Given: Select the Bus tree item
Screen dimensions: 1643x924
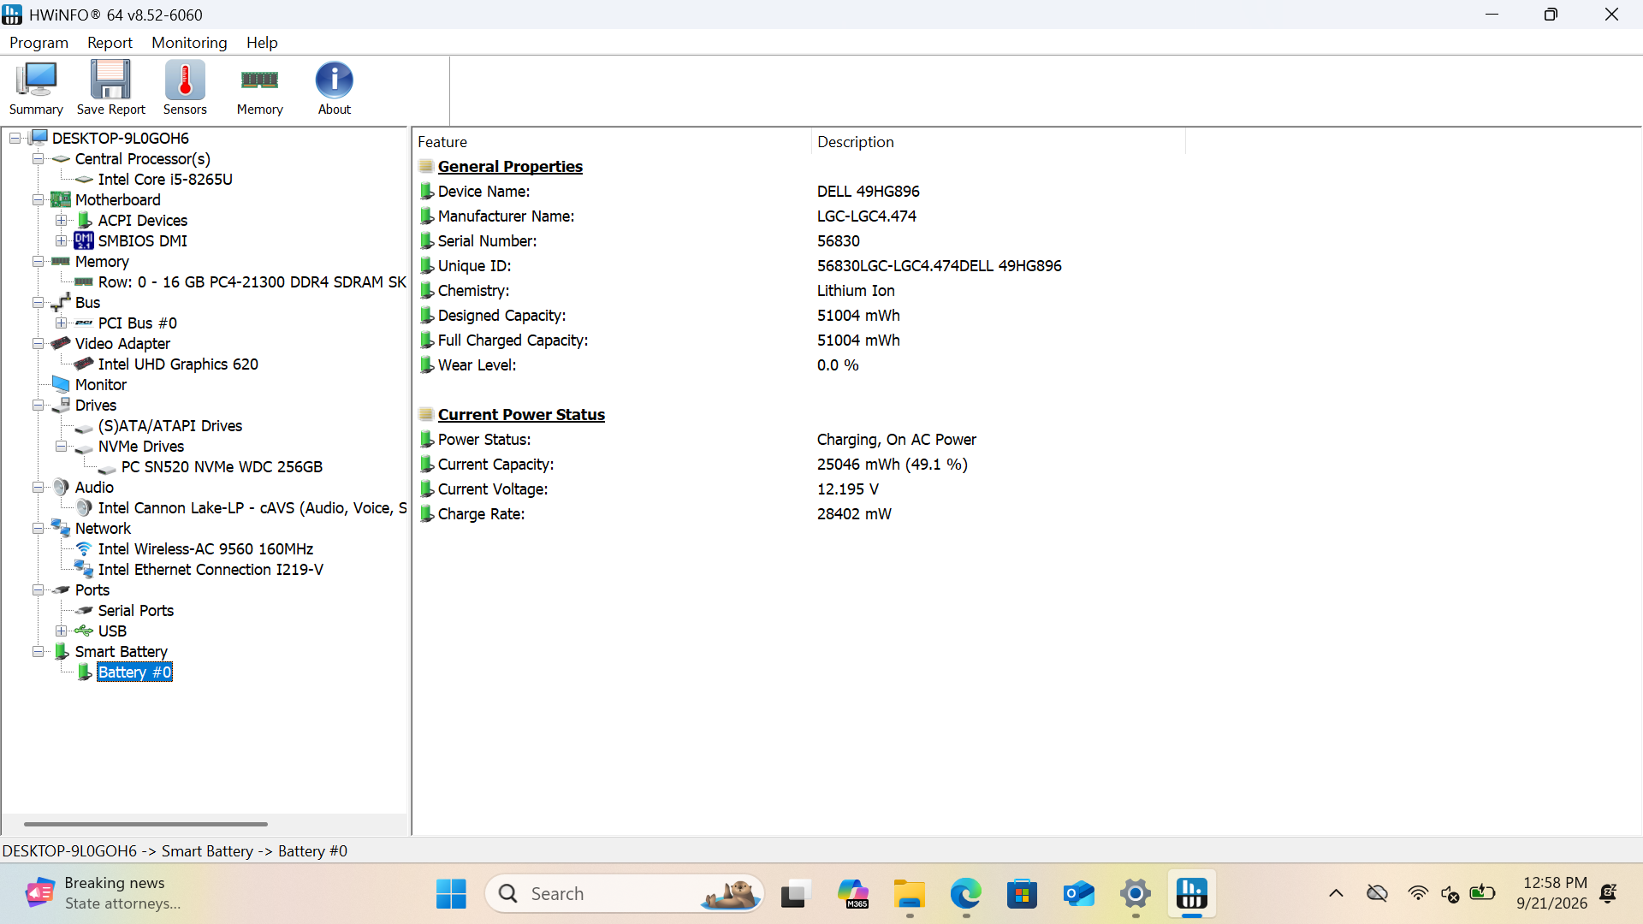Looking at the screenshot, I should point(87,303).
